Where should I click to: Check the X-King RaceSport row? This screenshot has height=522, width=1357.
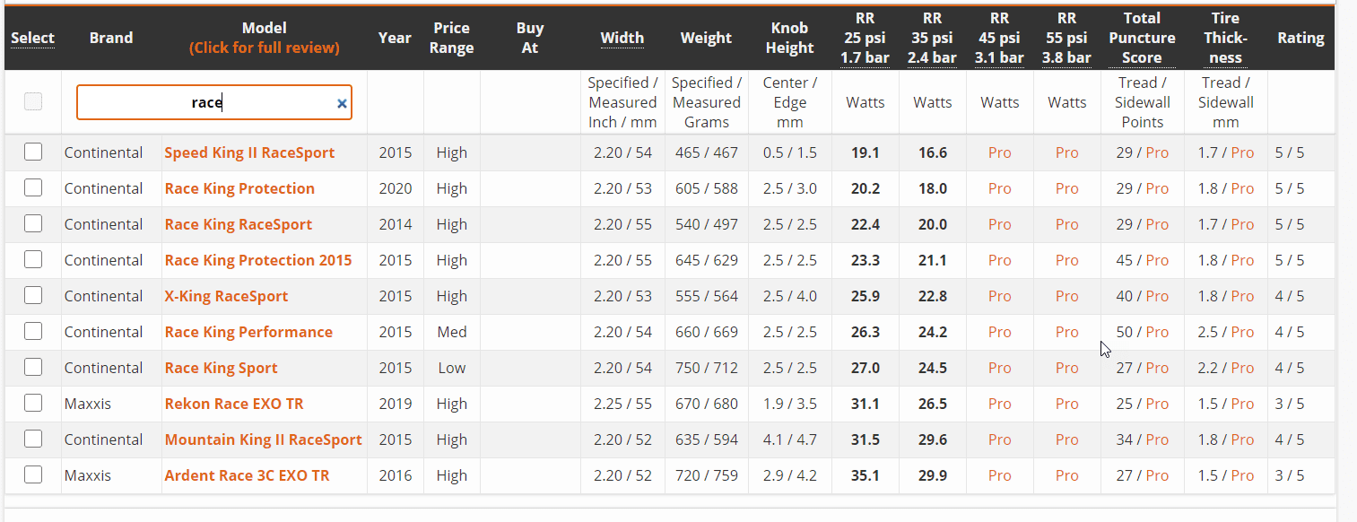click(33, 295)
